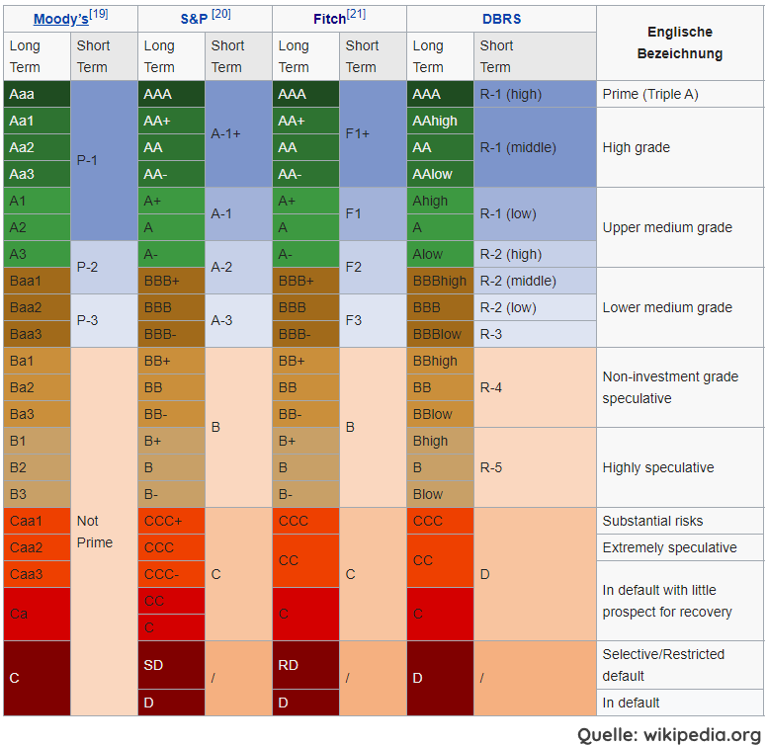Click the brown Baa1 rating cell

pyautogui.click(x=37, y=281)
